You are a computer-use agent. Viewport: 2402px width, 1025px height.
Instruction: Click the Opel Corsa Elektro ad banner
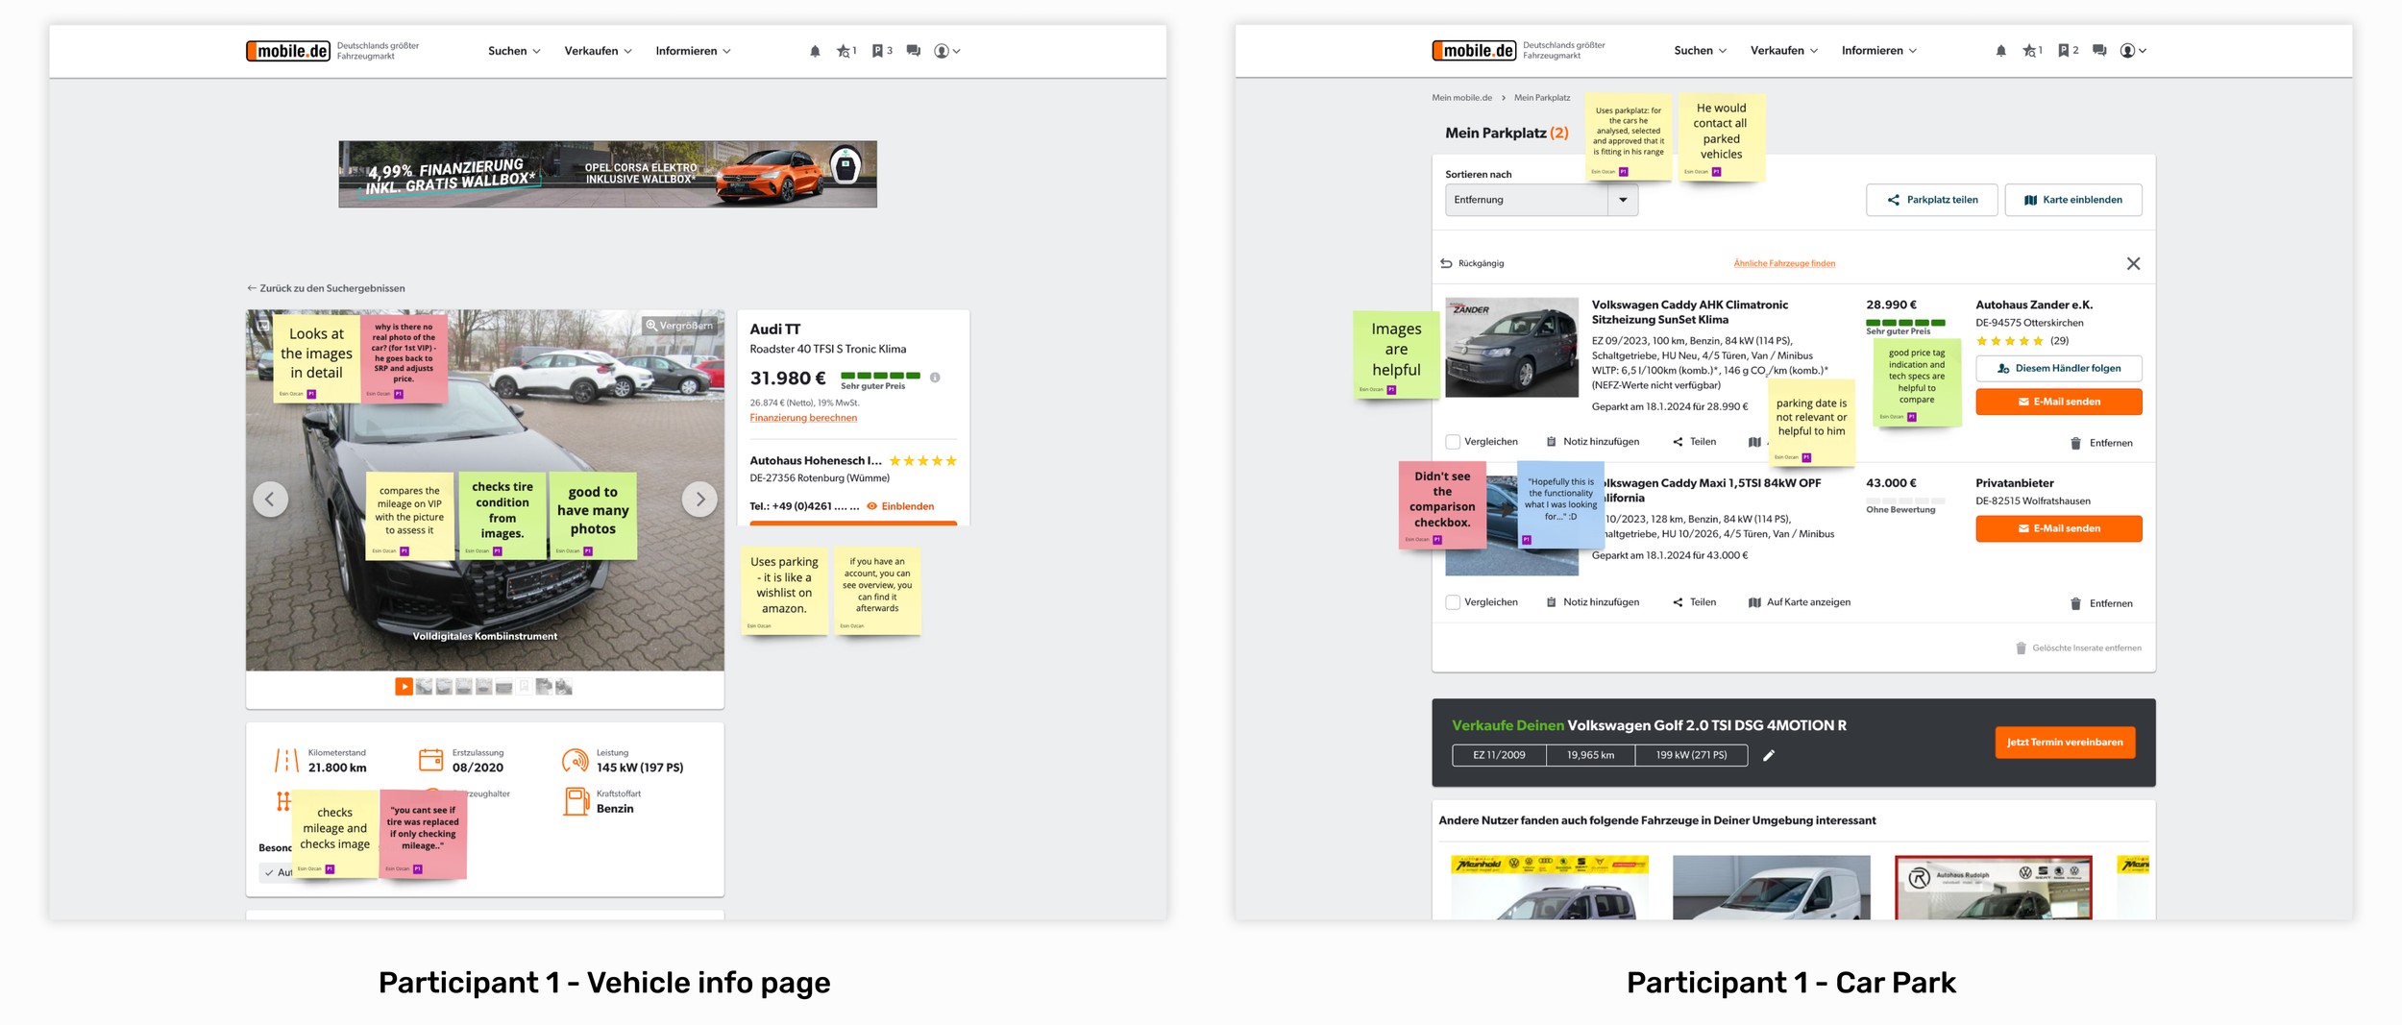click(x=607, y=174)
